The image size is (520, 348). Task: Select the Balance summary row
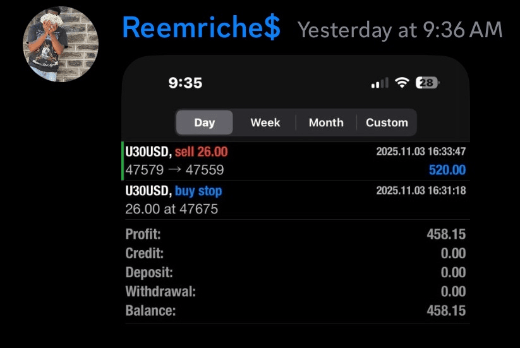(295, 311)
